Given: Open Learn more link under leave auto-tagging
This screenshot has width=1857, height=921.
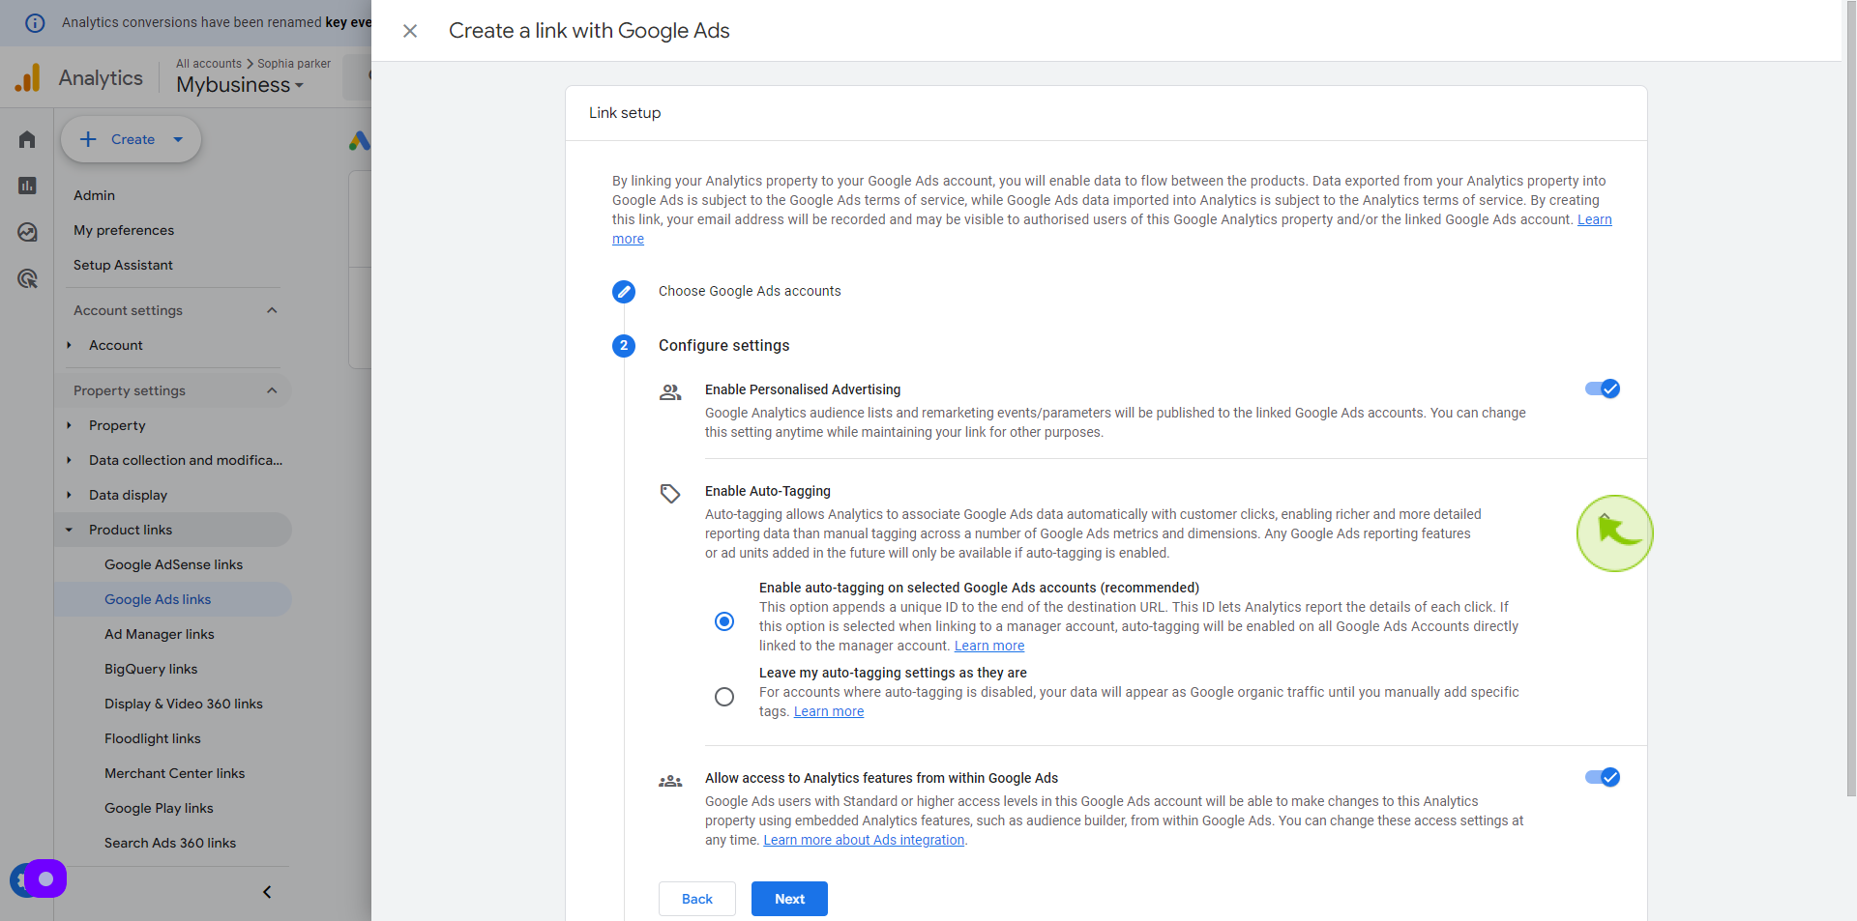Looking at the screenshot, I should pos(829,711).
